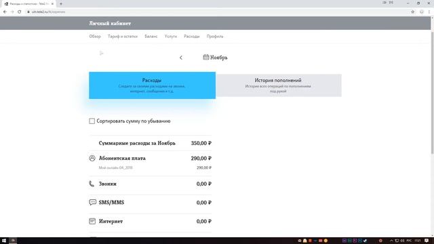Screen dimensions: 434x244
Task: Open a new browser tab
Action: 61,4
